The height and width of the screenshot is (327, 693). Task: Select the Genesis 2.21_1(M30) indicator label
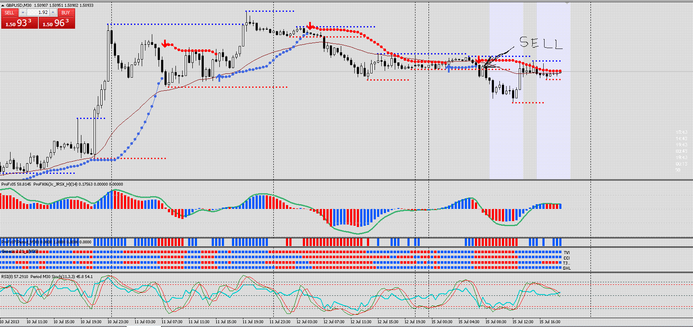(x=19, y=251)
